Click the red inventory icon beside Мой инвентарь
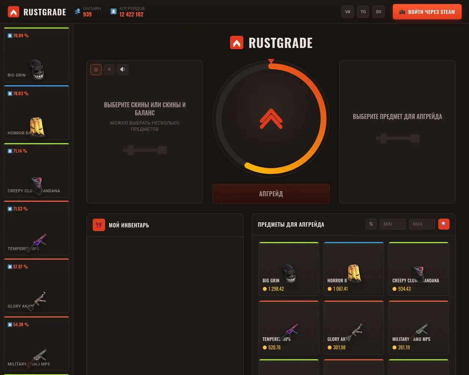Screen dimensions: 469x375 click(99, 225)
